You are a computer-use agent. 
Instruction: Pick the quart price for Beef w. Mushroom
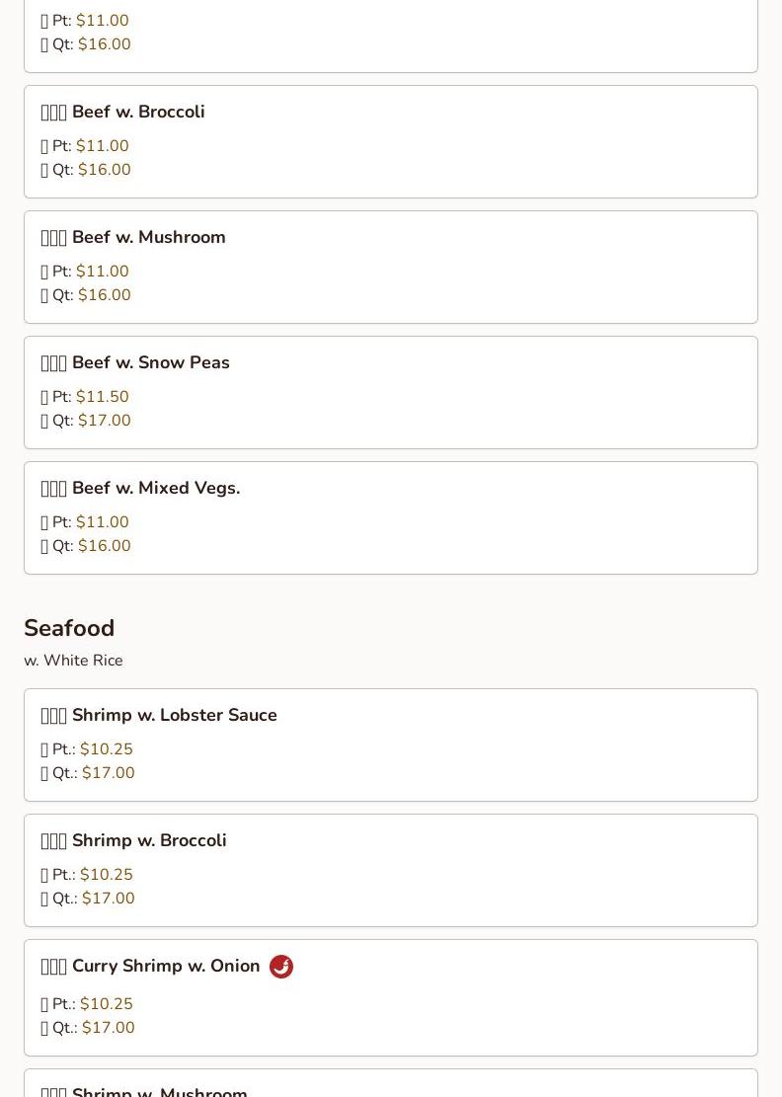[x=105, y=295]
